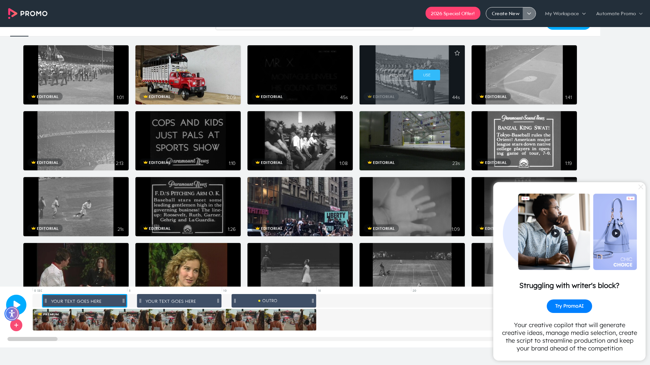Screen dimensions: 650x365
Task: Click the Create New button
Action: click(x=505, y=14)
